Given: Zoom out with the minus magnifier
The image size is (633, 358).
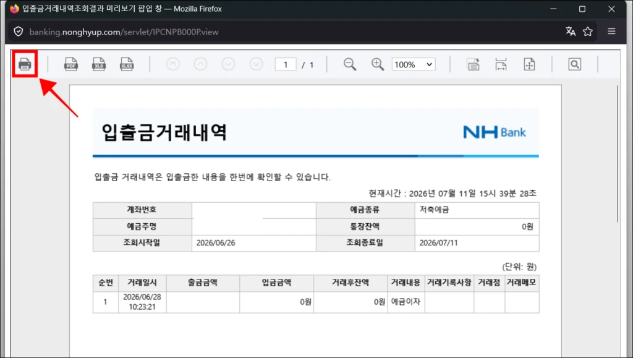Looking at the screenshot, I should (350, 64).
